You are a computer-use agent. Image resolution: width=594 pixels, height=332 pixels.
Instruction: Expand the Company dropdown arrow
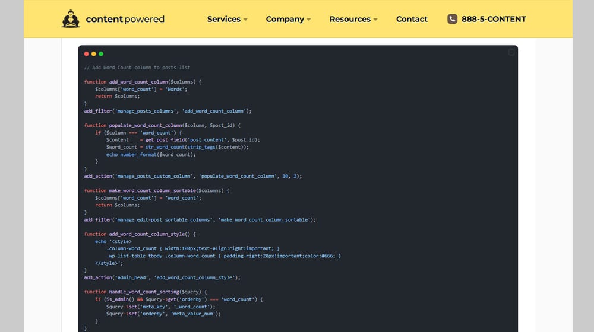(308, 20)
